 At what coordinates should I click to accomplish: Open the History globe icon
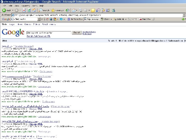(68, 10)
